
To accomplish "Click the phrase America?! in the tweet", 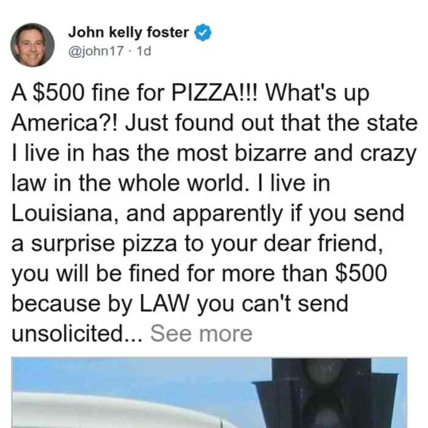I will [64, 123].
